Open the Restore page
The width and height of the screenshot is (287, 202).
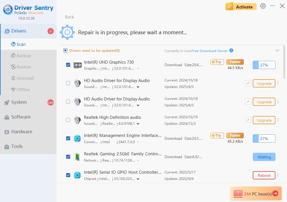29,67
